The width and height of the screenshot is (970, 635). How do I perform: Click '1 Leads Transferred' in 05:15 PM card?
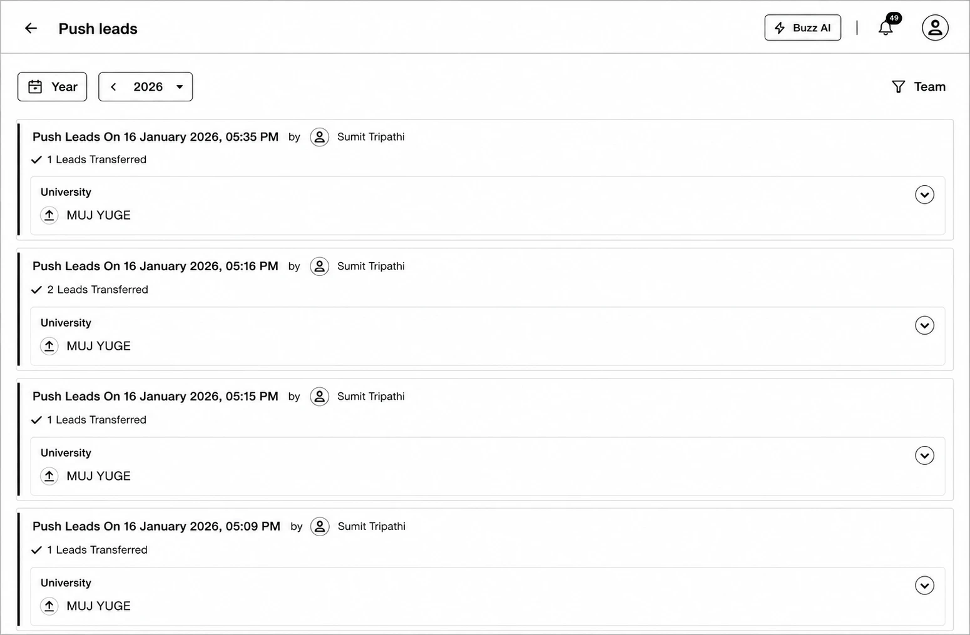[97, 420]
